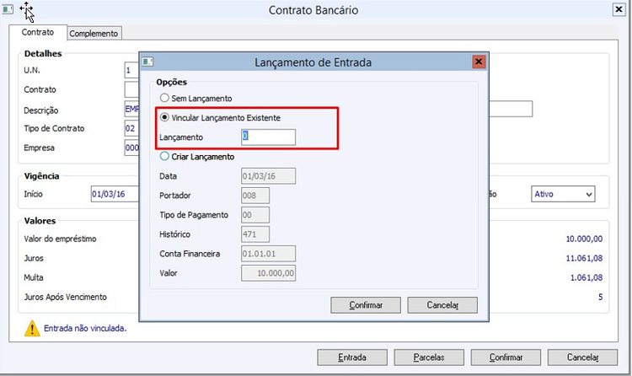
Task: Click the U.N. input field
Action: [131, 70]
